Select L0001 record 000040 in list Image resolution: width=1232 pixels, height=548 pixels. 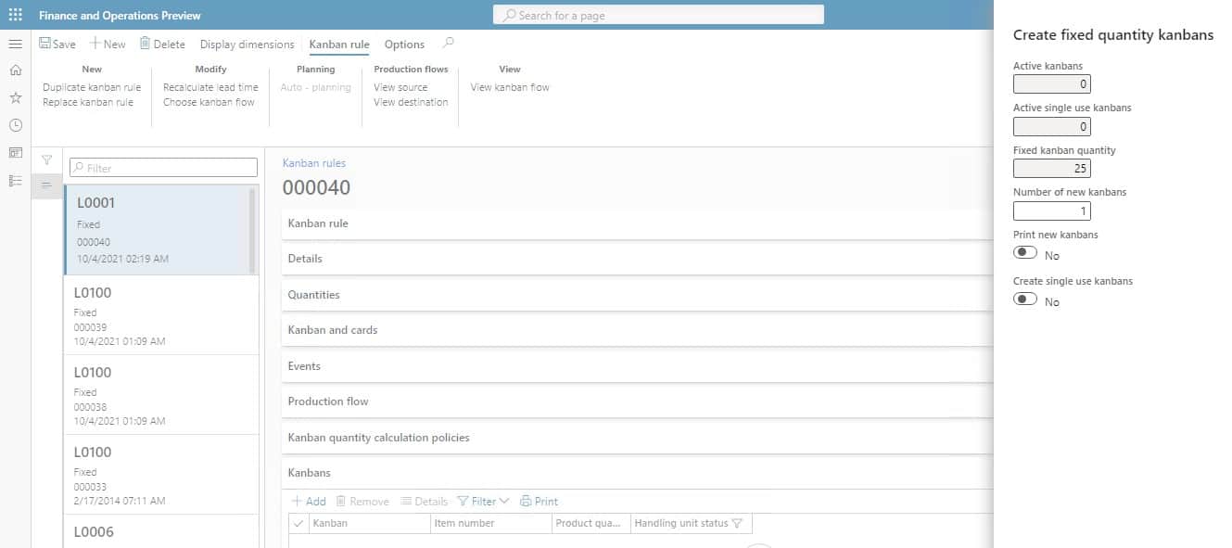158,230
